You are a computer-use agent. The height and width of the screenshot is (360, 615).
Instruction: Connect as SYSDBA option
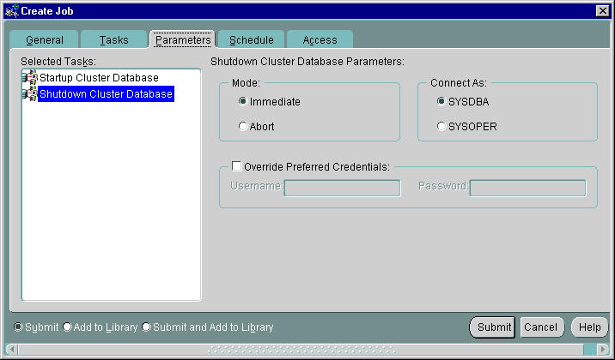441,101
